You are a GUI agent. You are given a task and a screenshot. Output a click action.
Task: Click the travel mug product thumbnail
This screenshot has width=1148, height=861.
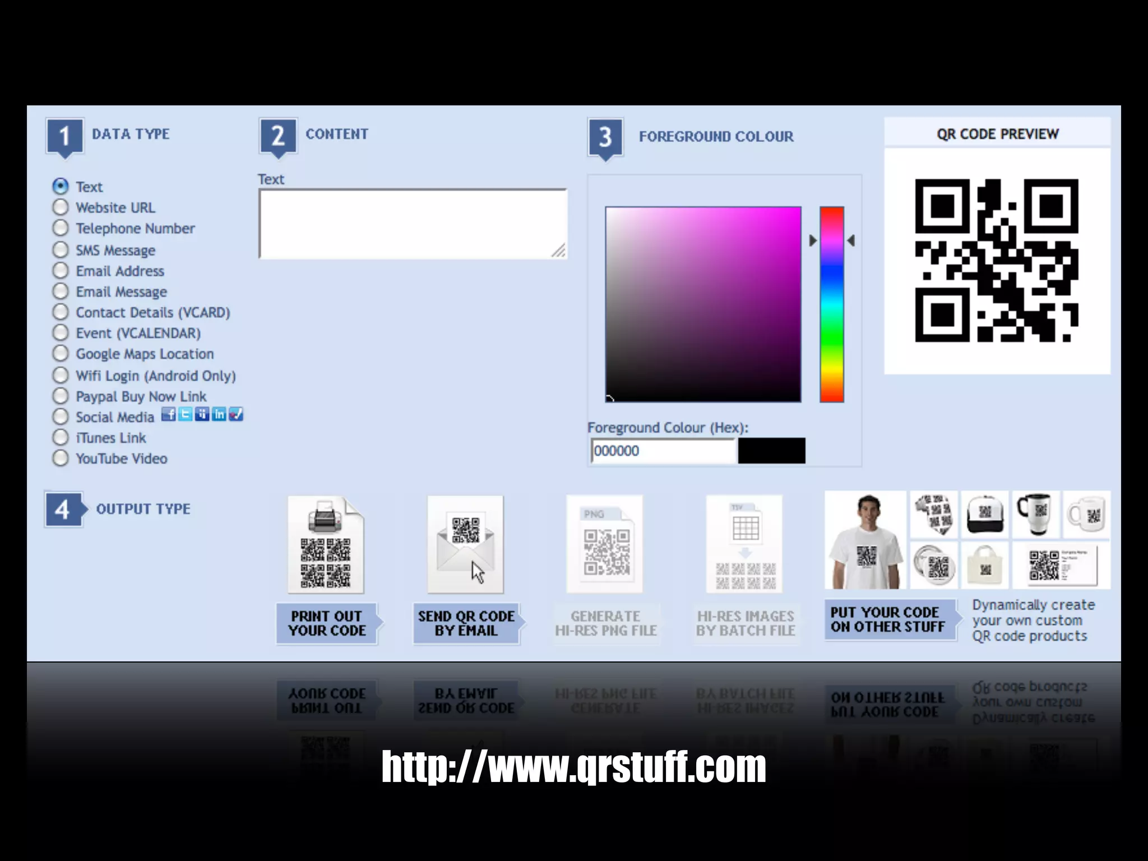[1036, 514]
